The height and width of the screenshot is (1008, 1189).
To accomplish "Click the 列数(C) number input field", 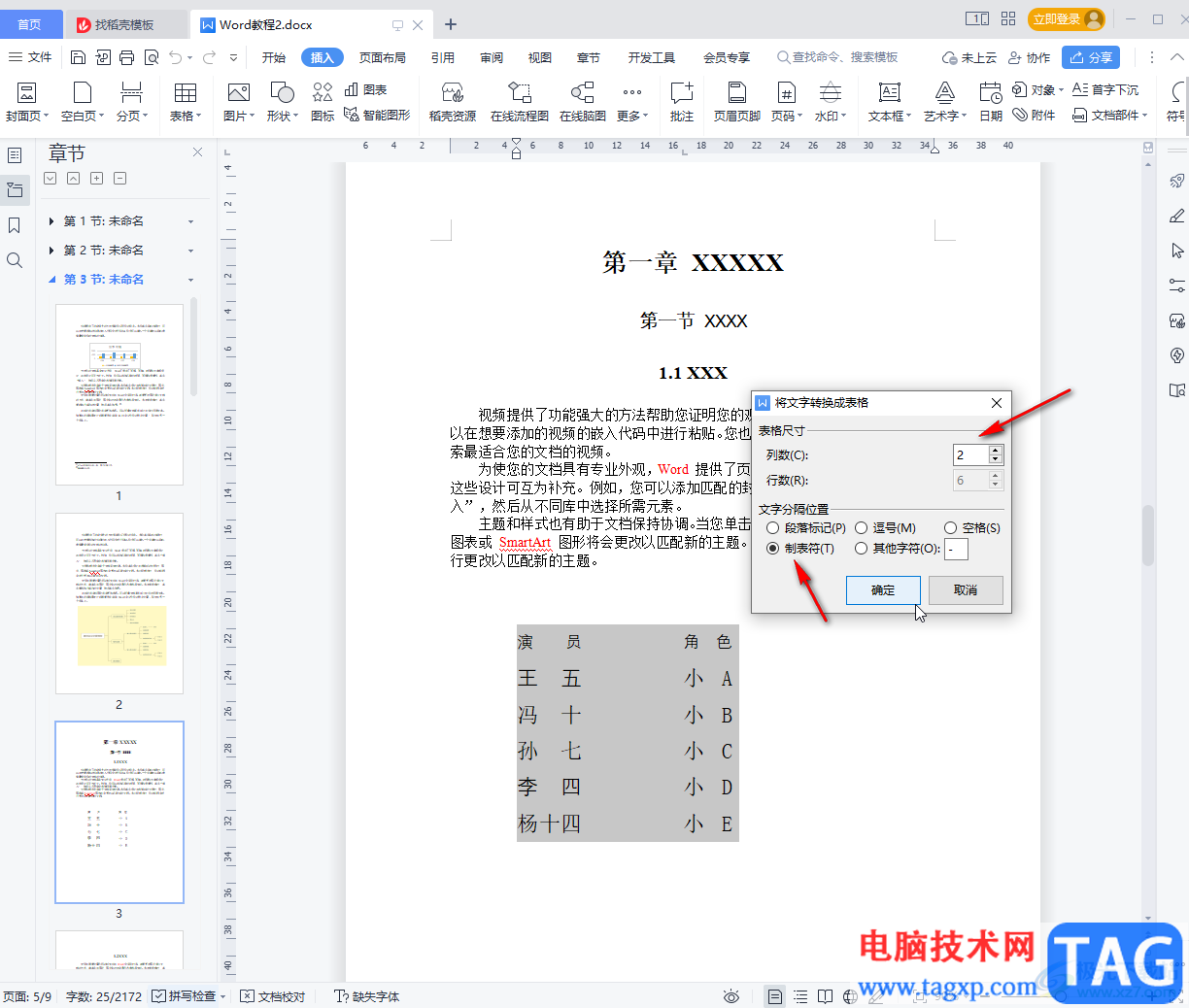I will coord(970,454).
